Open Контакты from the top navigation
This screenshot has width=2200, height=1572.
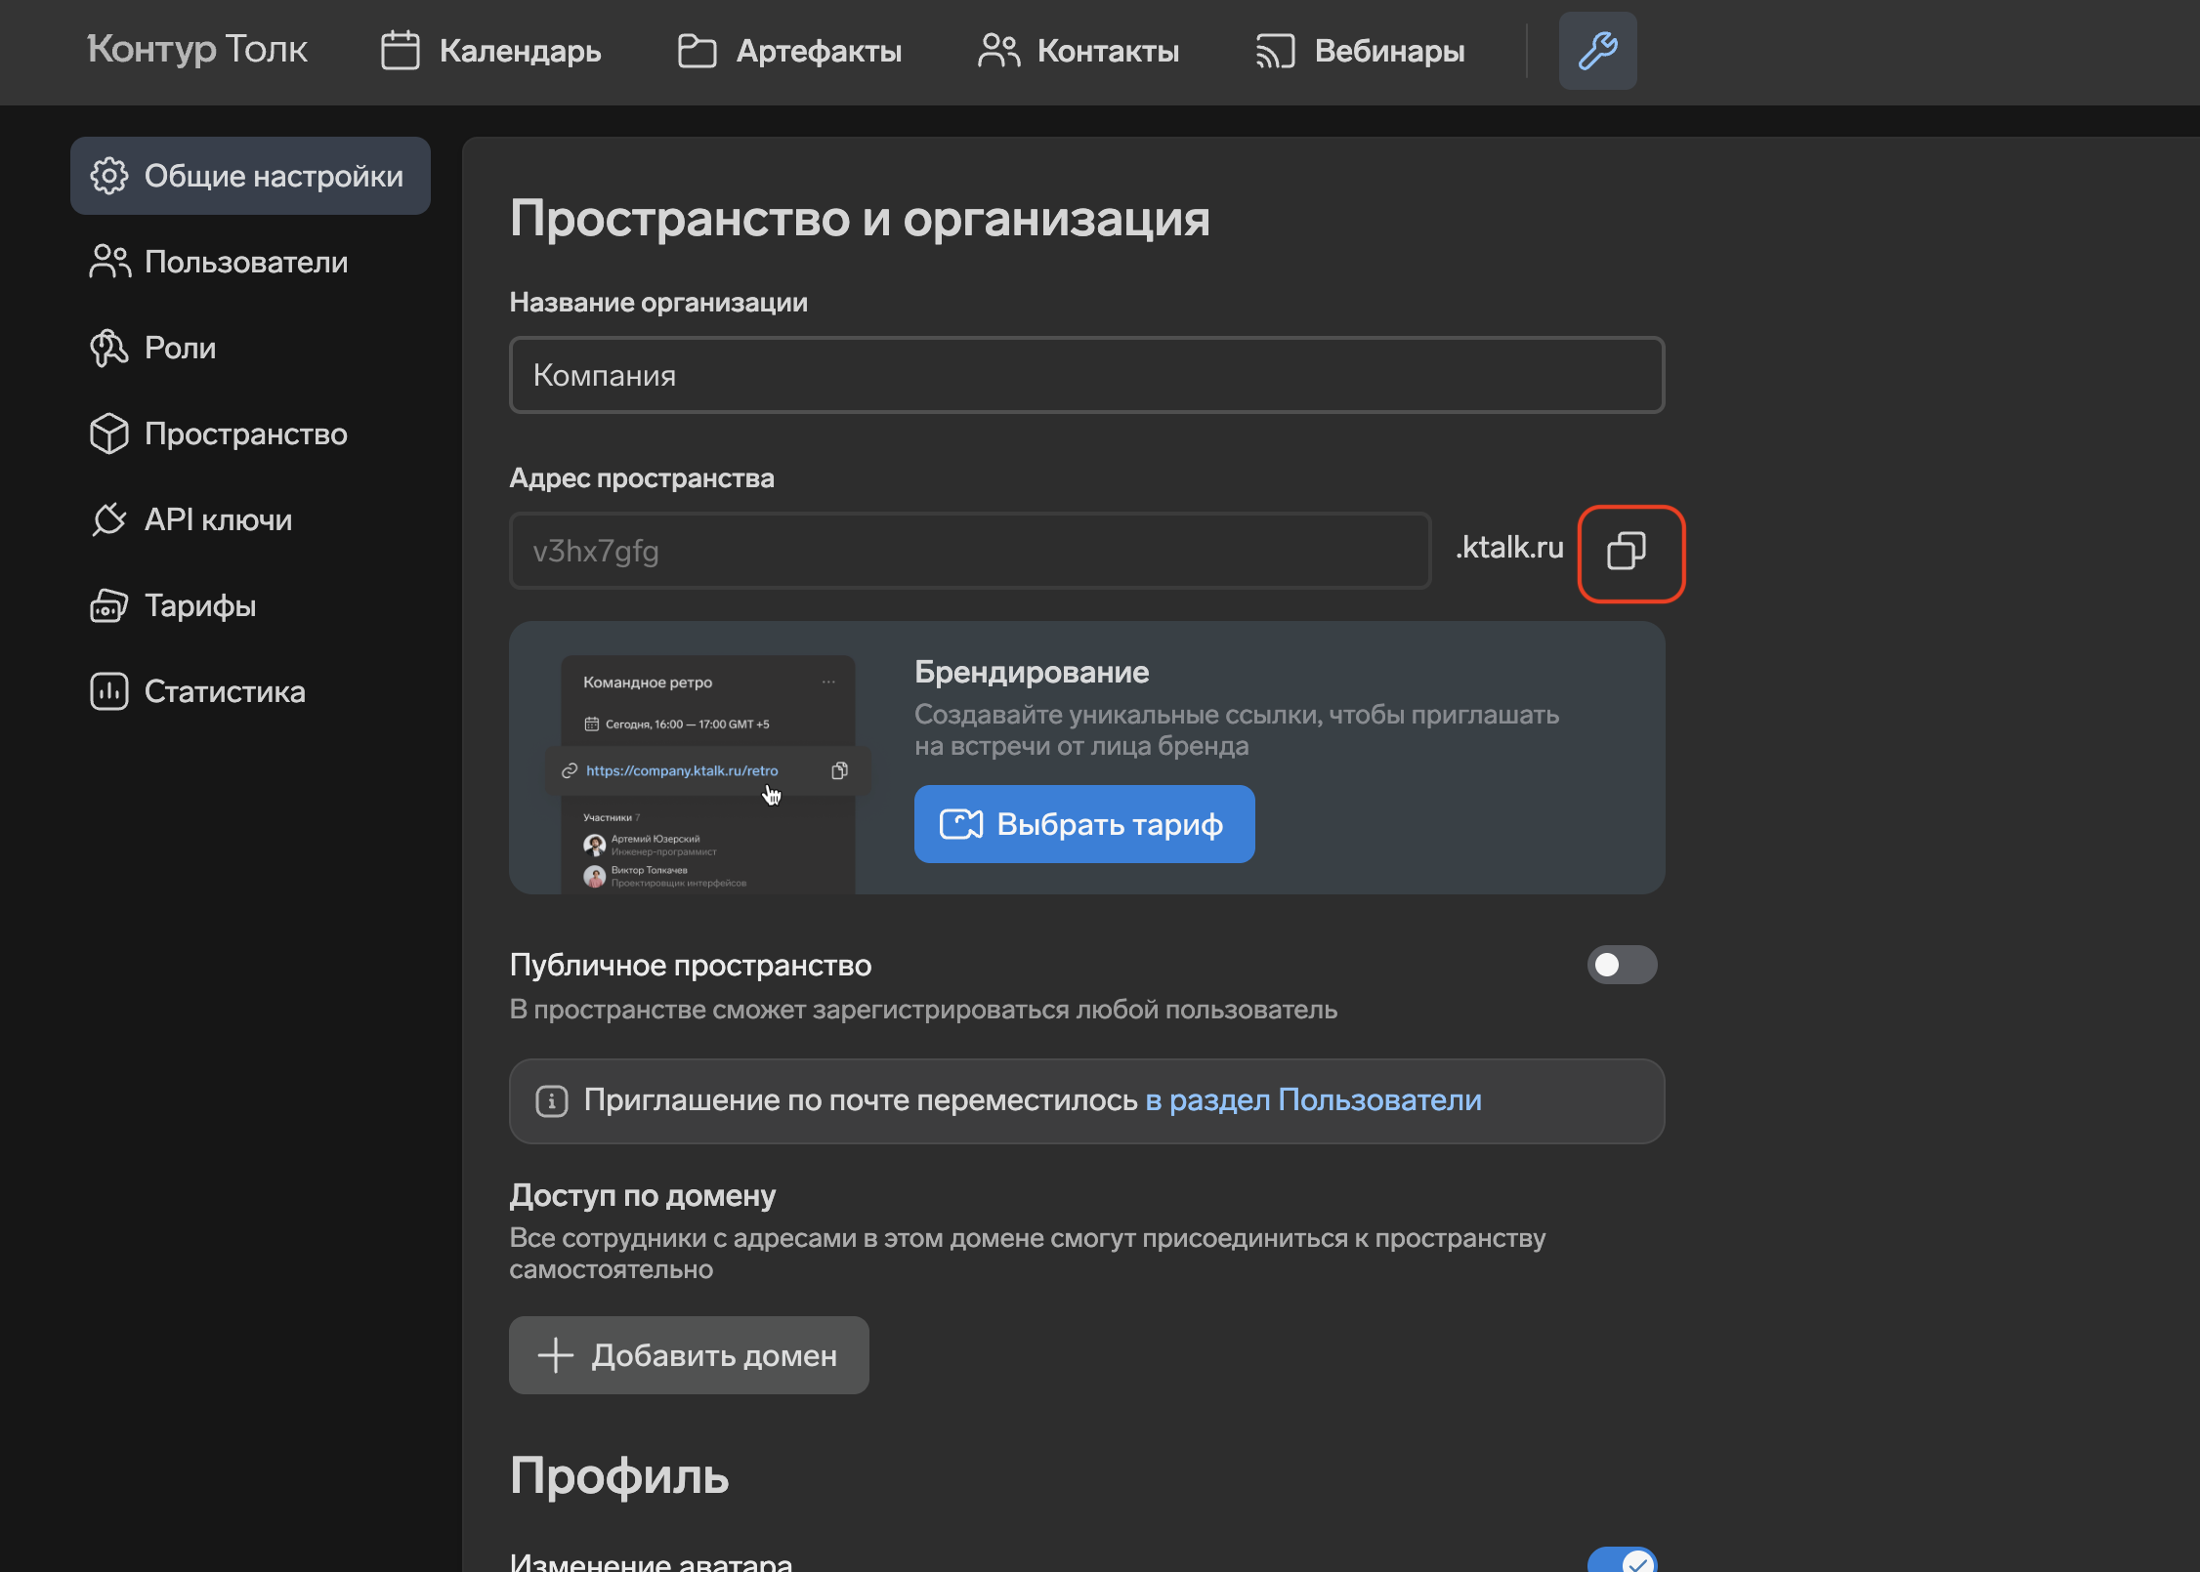click(1079, 51)
